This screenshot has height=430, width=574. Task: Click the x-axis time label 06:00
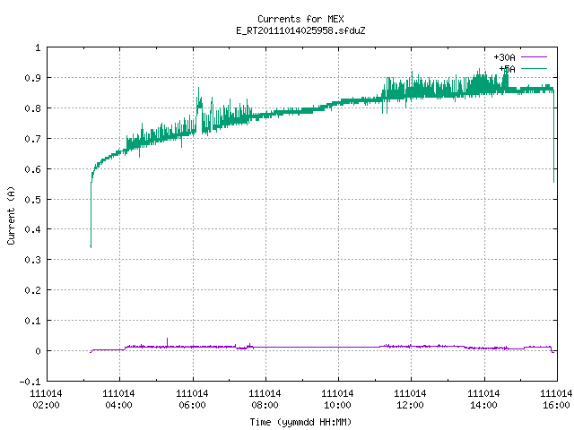pyautogui.click(x=192, y=405)
